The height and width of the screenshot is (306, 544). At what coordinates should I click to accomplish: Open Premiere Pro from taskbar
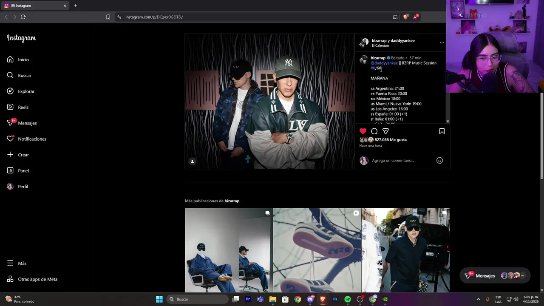(248, 299)
